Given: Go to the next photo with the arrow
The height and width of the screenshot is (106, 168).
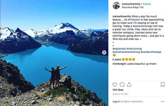Looking at the screenshot, I should tap(104, 52).
